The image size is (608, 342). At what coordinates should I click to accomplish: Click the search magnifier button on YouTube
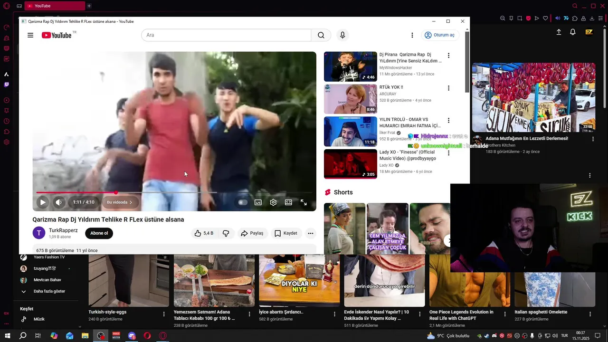coord(321,35)
